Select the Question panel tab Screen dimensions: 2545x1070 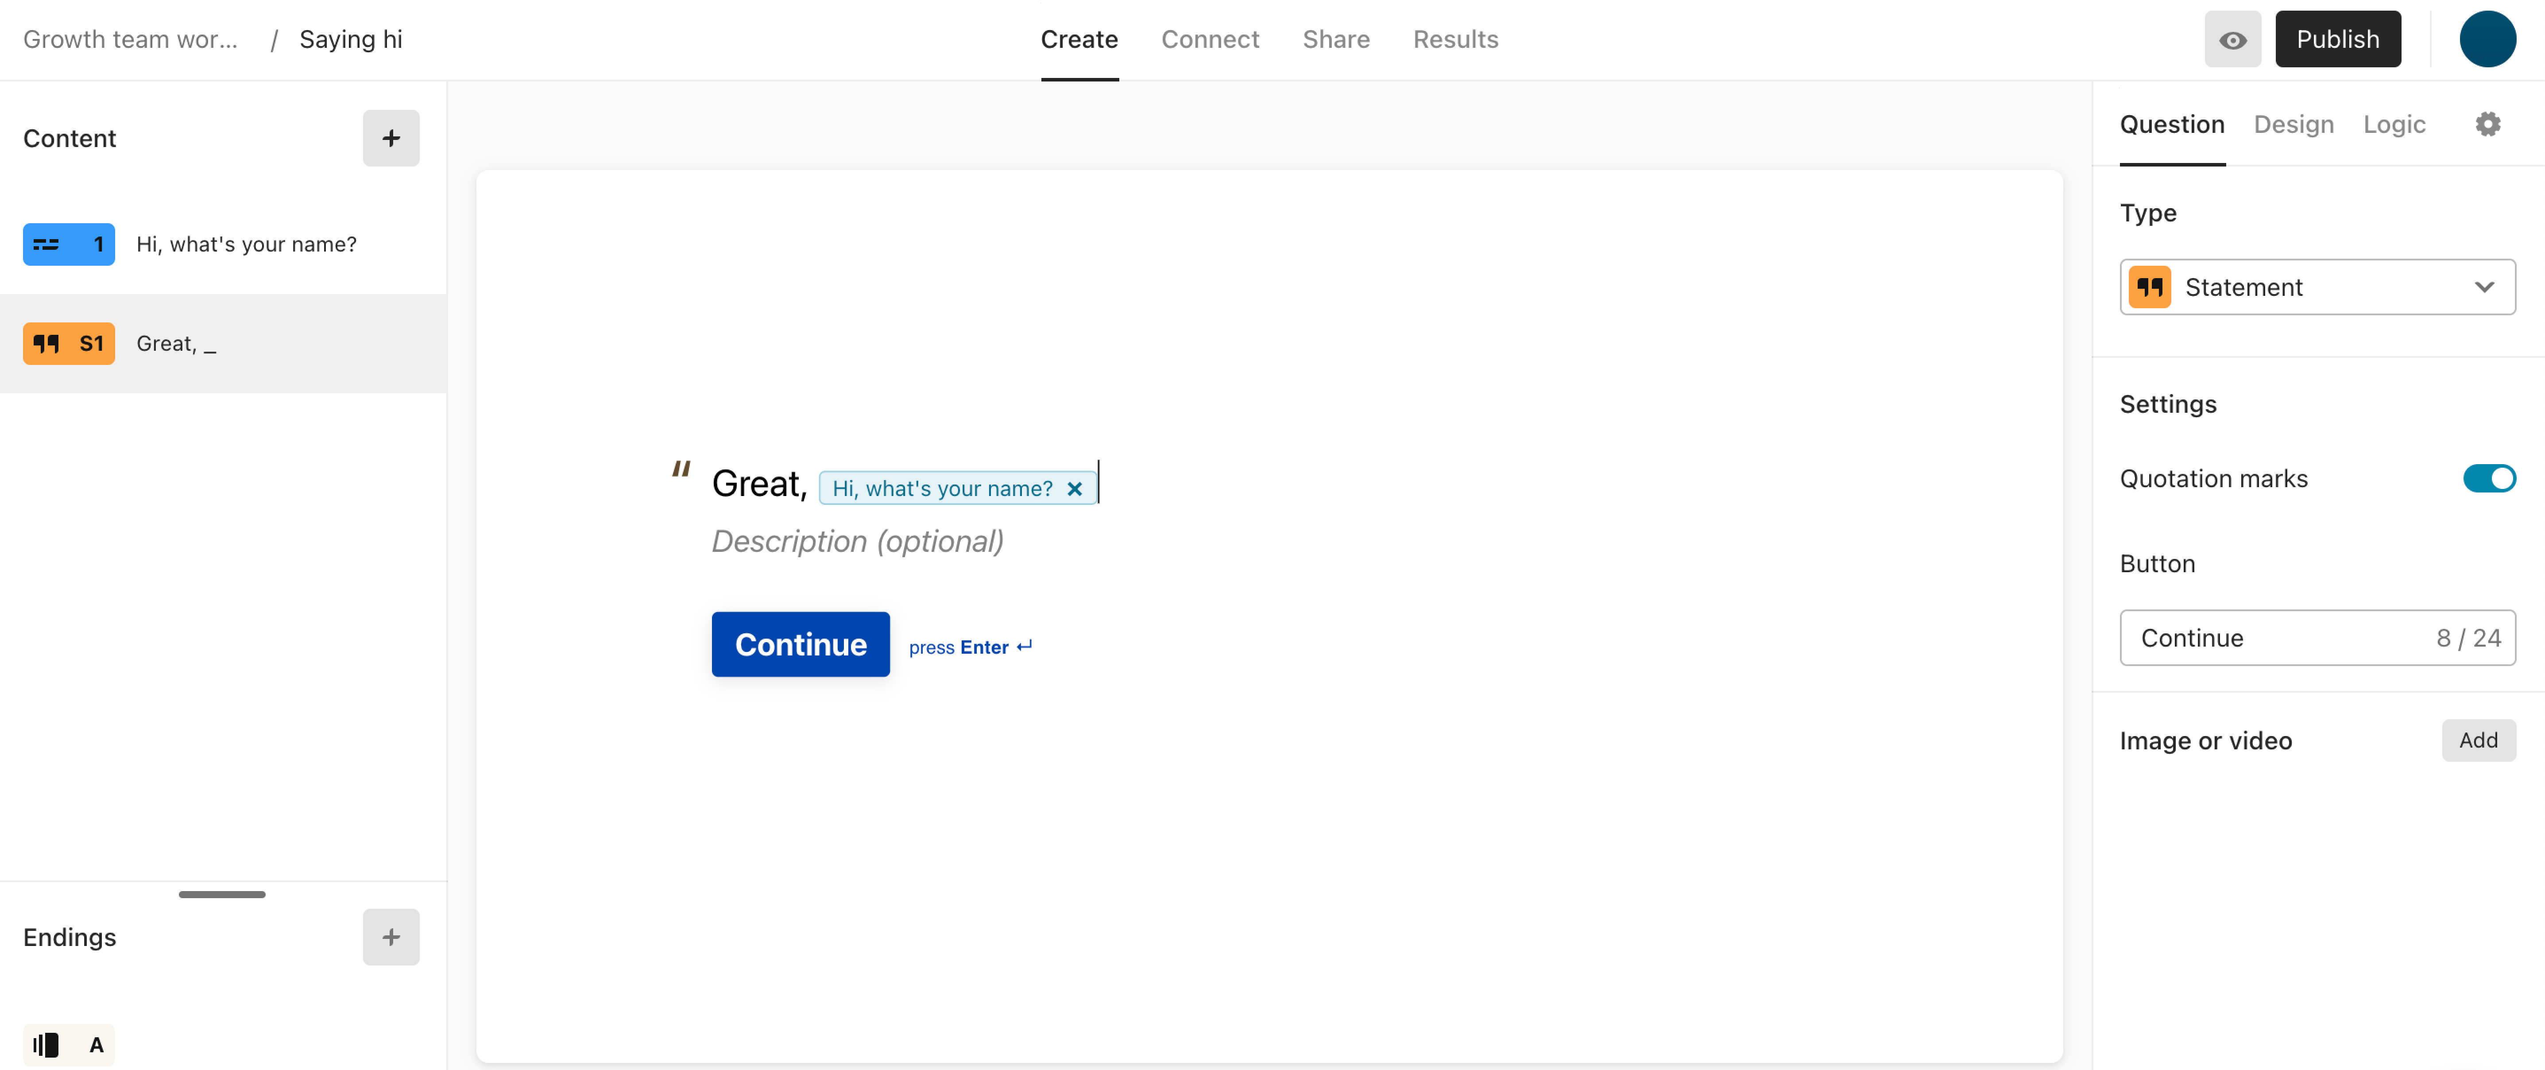point(2172,124)
